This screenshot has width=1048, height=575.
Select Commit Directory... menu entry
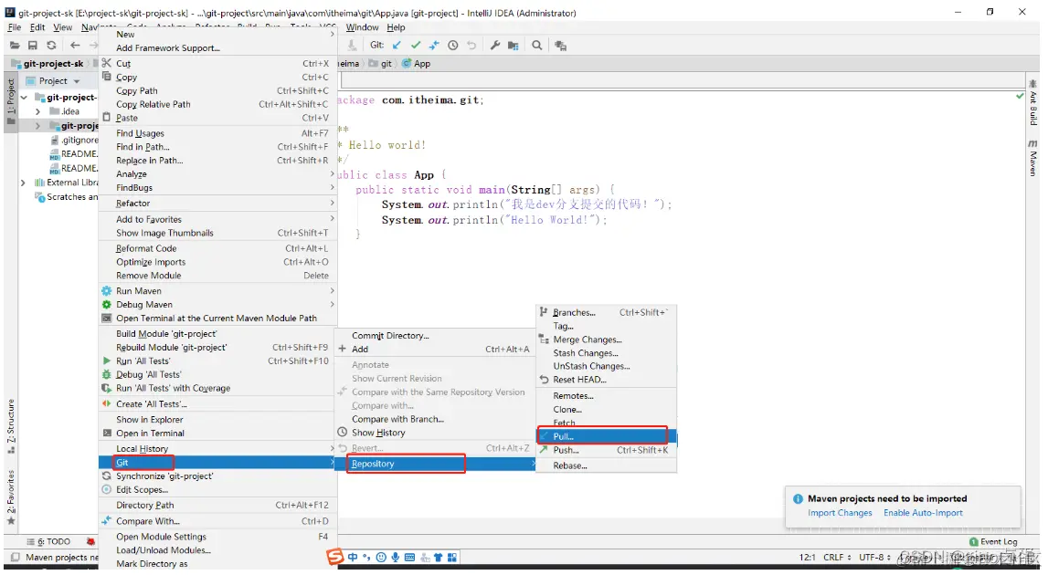pos(434,335)
